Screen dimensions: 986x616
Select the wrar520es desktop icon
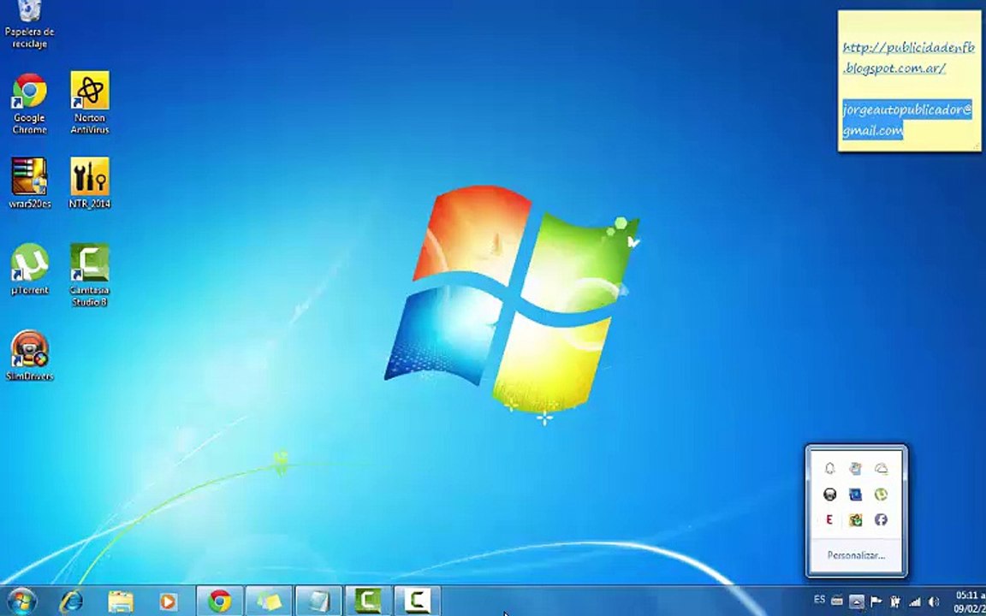click(30, 183)
